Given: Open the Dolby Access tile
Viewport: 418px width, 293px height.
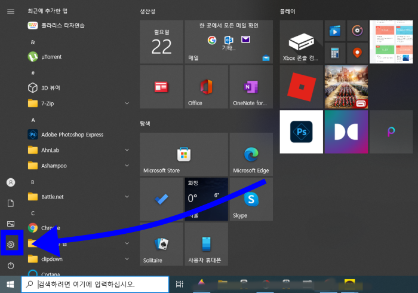Looking at the screenshot, I should click(x=346, y=132).
